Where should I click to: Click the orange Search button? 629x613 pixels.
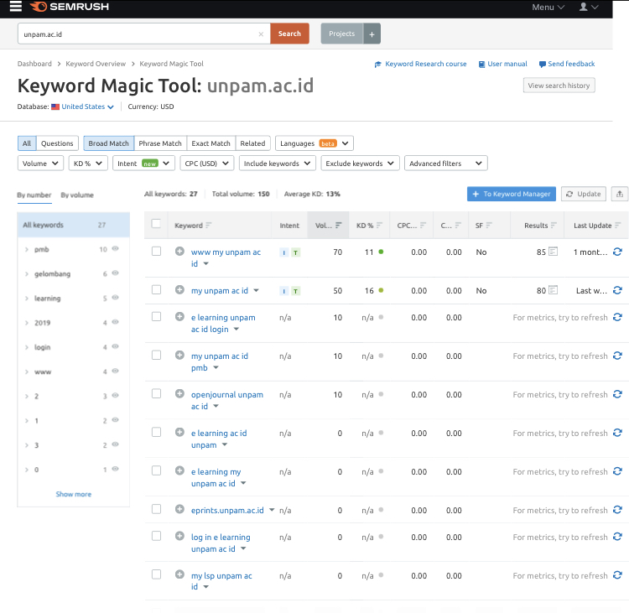289,34
